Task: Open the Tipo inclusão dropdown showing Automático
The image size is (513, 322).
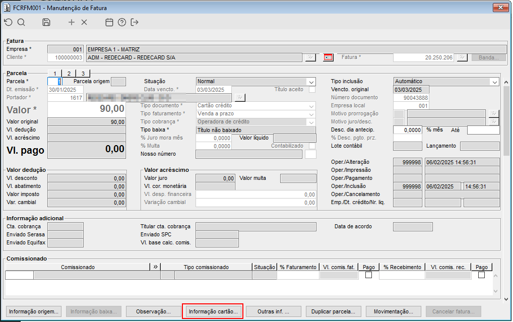Action: click(495, 82)
